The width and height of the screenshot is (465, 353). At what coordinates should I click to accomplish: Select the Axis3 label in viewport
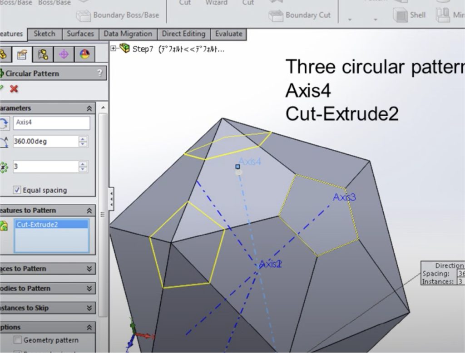click(x=344, y=197)
